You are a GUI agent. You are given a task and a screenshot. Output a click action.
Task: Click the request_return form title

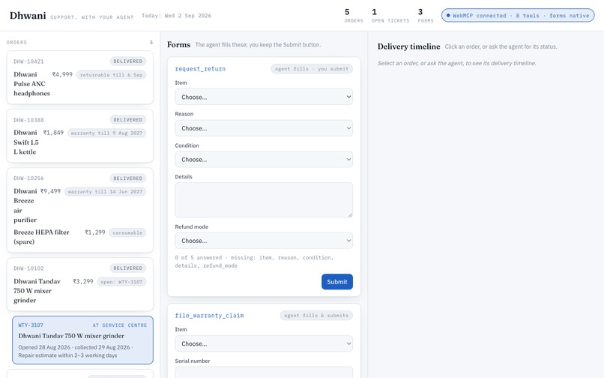coord(200,69)
